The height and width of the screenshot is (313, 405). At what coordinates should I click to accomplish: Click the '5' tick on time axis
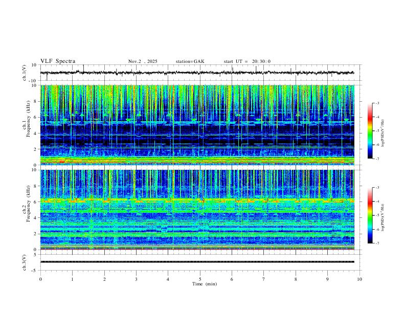coord(200,279)
